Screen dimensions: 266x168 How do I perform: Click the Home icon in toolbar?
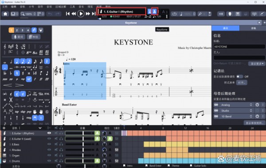(x=5, y=14)
